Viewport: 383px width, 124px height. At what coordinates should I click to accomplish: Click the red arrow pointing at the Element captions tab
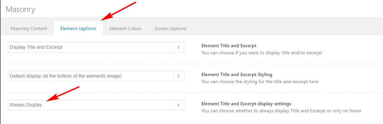pyautogui.click(x=118, y=11)
